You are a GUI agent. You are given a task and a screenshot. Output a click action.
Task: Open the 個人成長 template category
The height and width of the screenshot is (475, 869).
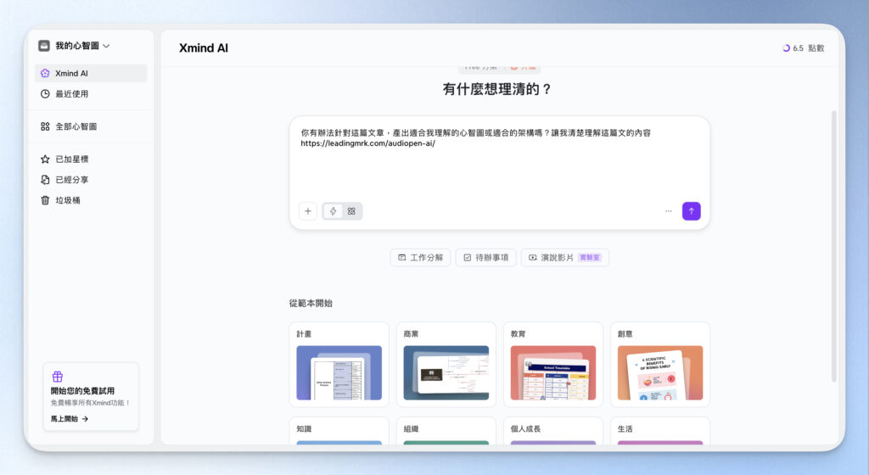pyautogui.click(x=553, y=431)
